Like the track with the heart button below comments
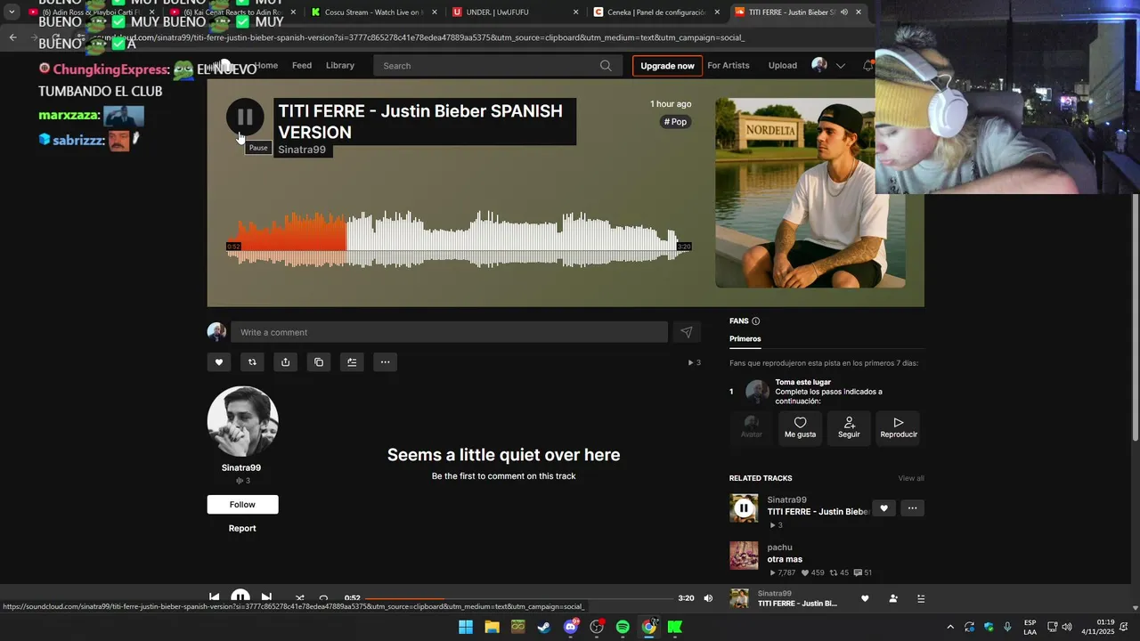Viewport: 1140px width, 641px height. pos(219,362)
